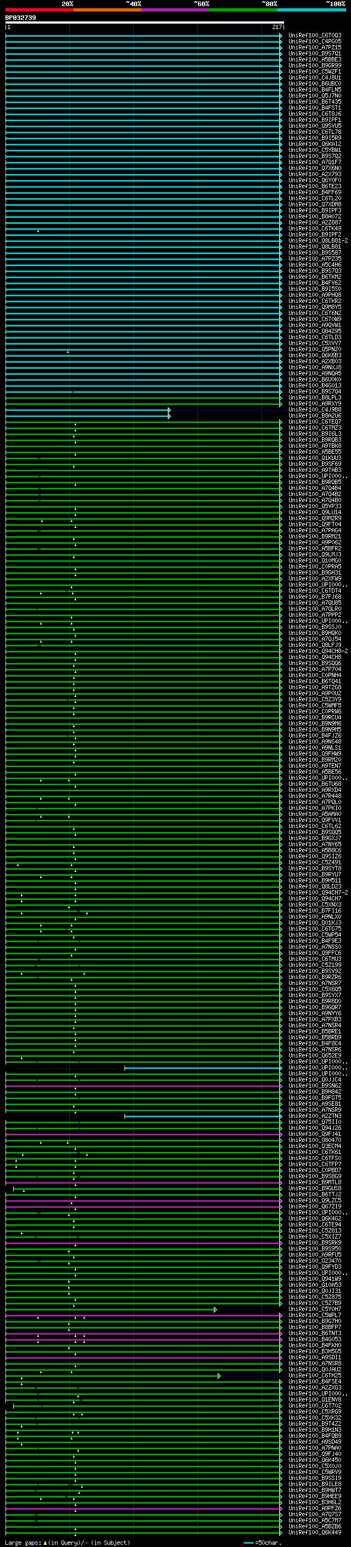Screen dimensions: 351x1547
Task: Select hit label UniRef100_B6TE23
Action: coord(315,186)
